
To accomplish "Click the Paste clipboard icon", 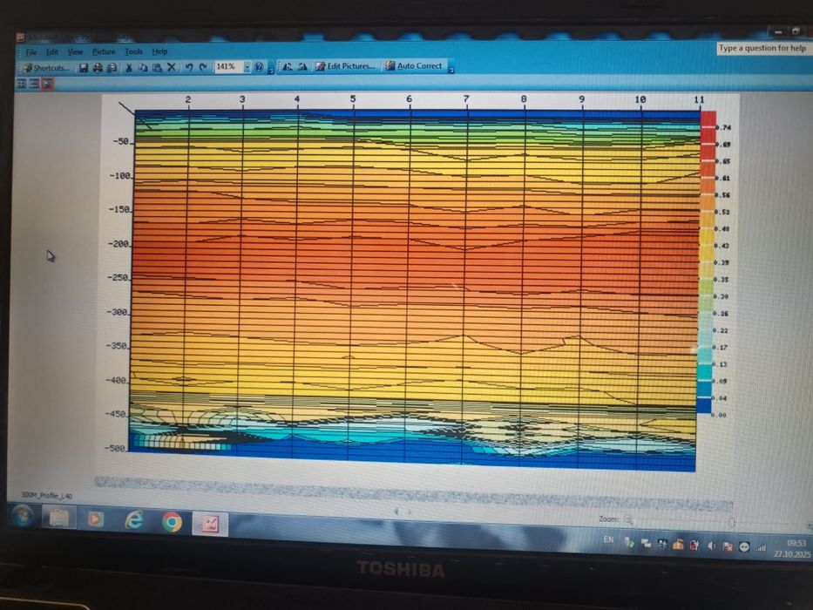I will click(157, 67).
